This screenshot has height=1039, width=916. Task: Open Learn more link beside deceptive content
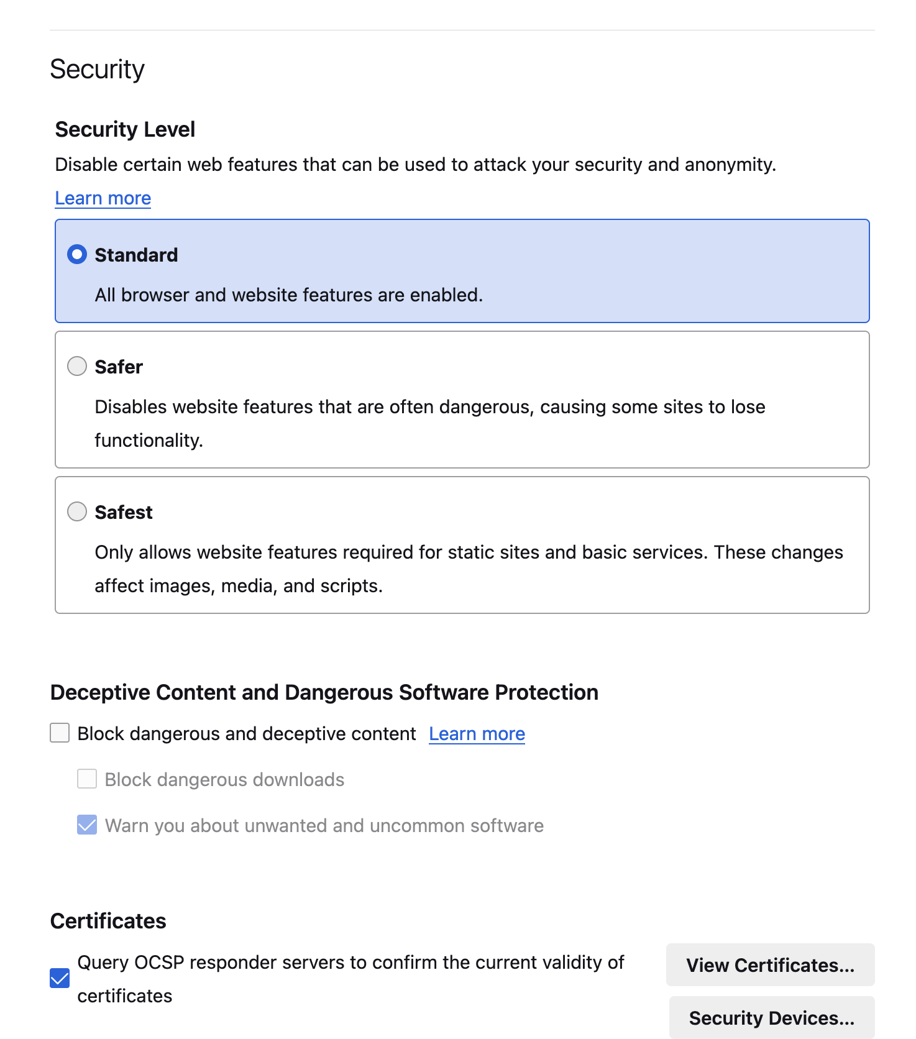coord(477,734)
